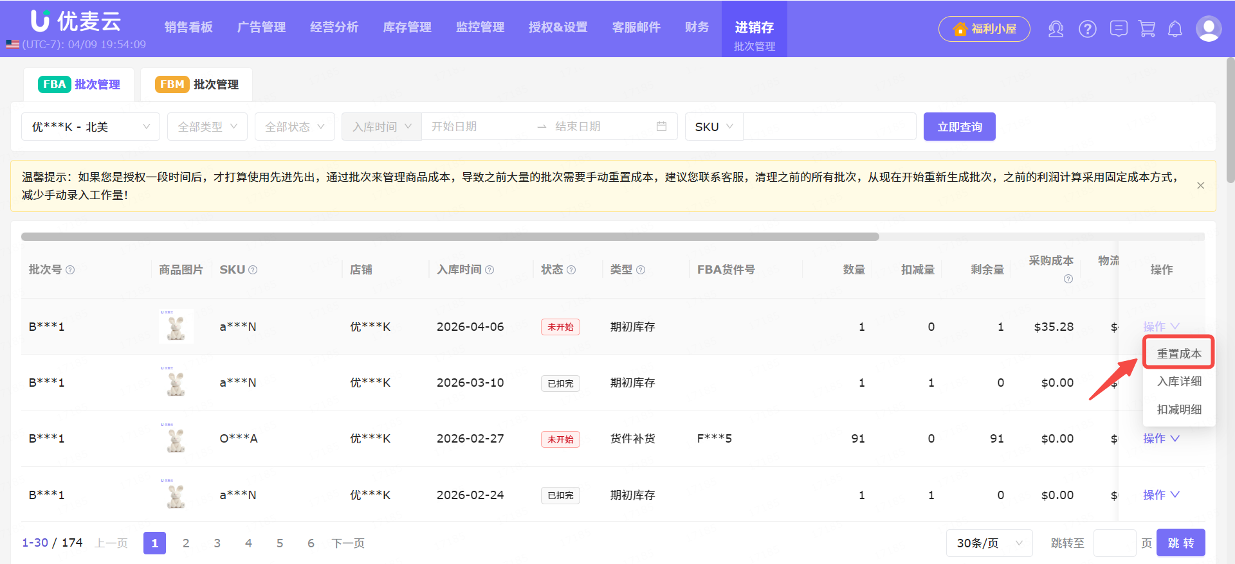Click the 开始日期 start date field
Image resolution: width=1235 pixels, height=564 pixels.
pos(476,127)
